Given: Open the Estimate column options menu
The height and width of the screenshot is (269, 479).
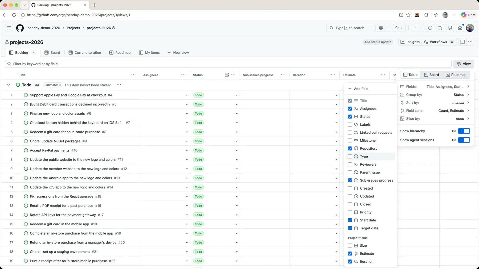Looking at the screenshot, I should pyautogui.click(x=383, y=75).
